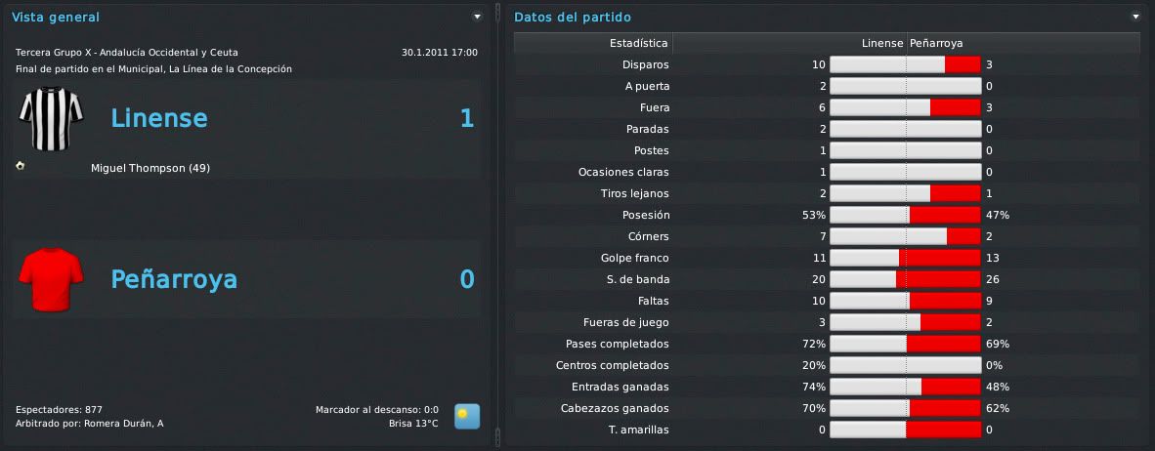The height and width of the screenshot is (451, 1155).
Task: Click the red Peñarroya shirt icon
Action: point(51,279)
